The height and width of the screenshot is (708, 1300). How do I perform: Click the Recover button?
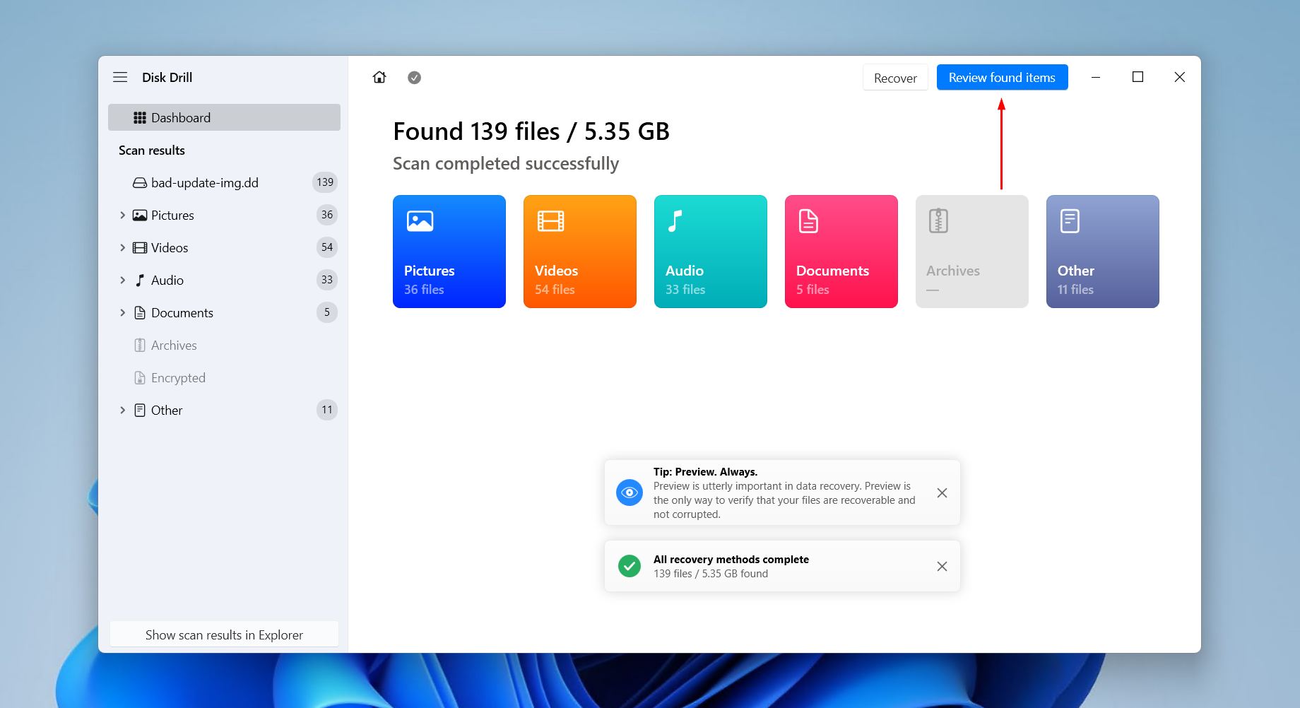[x=895, y=78]
